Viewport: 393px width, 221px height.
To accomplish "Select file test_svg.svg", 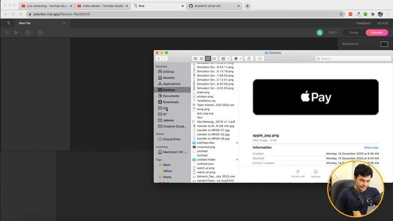I will (x=205, y=114).
